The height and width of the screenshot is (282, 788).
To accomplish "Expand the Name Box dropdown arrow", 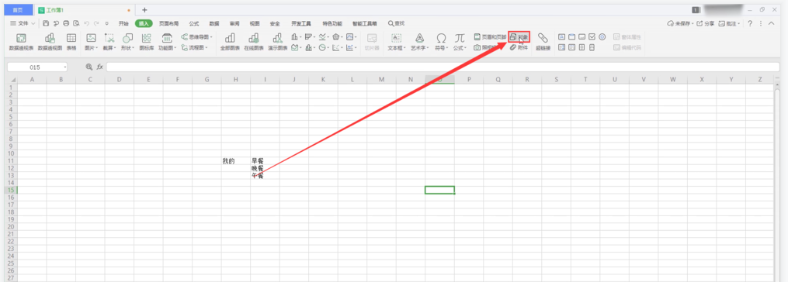I will pos(65,67).
